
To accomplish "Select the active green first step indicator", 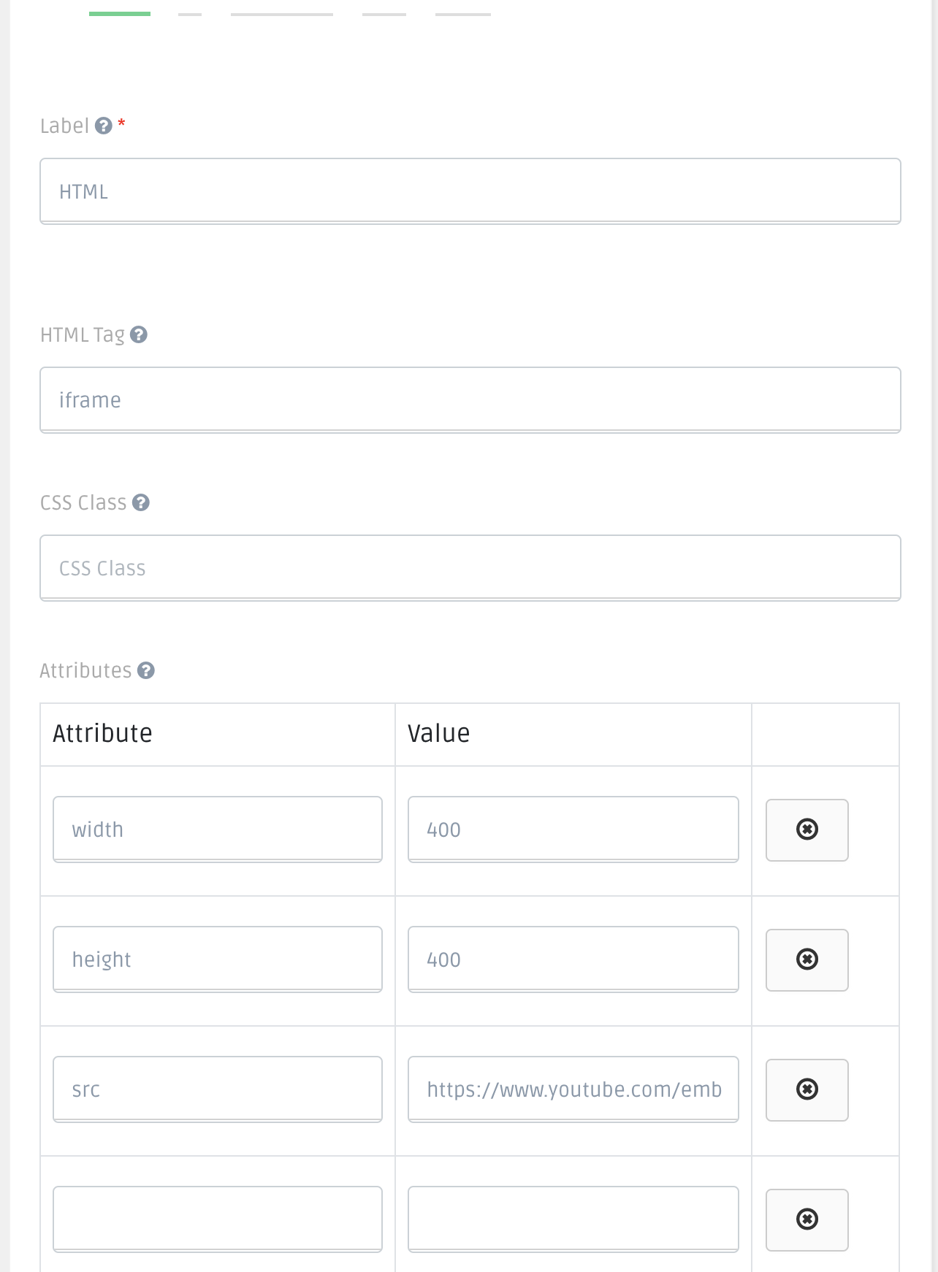I will click(119, 12).
